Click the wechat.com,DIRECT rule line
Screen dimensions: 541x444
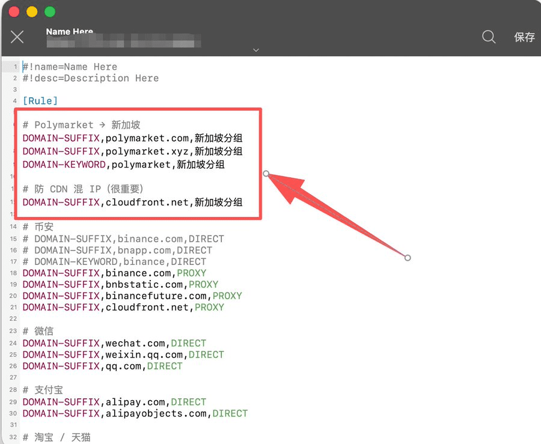(x=114, y=343)
